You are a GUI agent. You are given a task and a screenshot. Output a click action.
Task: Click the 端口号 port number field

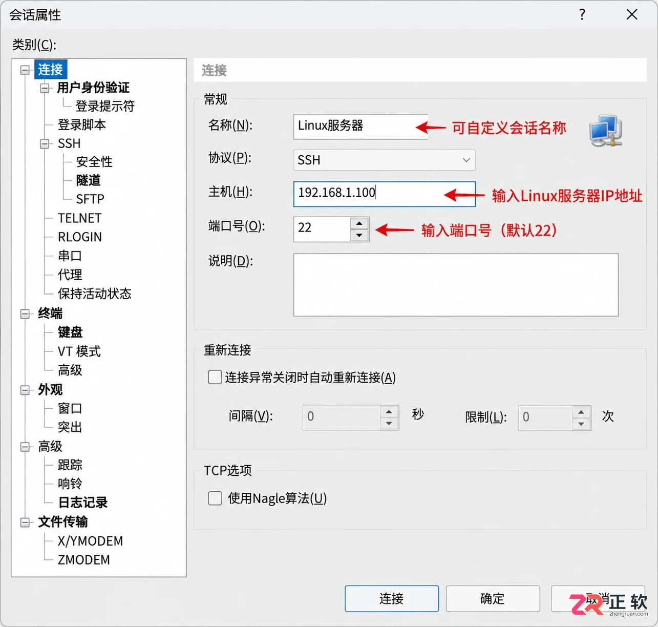[322, 228]
